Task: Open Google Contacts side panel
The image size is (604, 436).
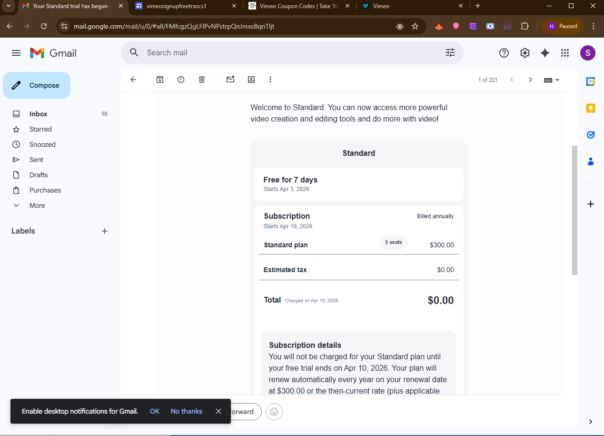Action: pyautogui.click(x=591, y=162)
